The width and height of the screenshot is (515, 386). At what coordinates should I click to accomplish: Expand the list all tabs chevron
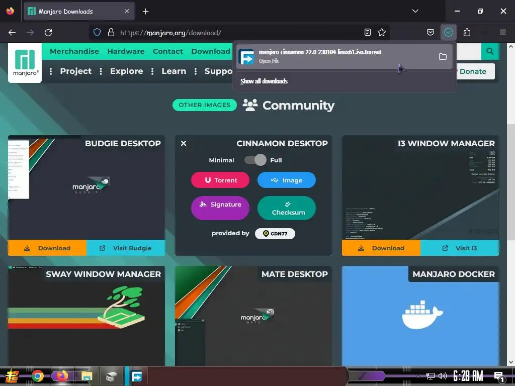pos(415,11)
